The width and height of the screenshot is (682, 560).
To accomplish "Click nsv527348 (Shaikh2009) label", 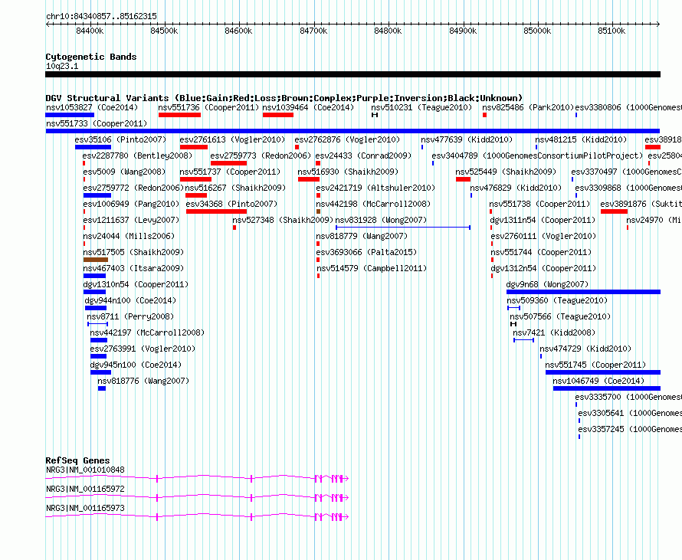I will tap(283, 220).
